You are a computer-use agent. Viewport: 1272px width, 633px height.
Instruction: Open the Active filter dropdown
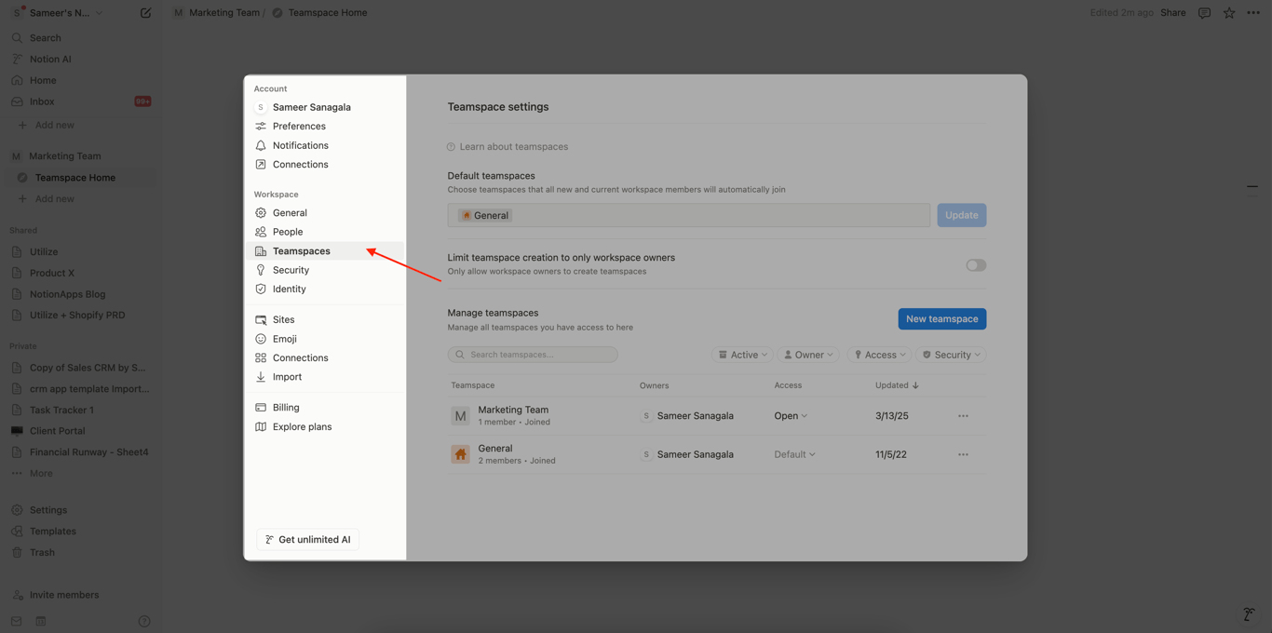(742, 355)
